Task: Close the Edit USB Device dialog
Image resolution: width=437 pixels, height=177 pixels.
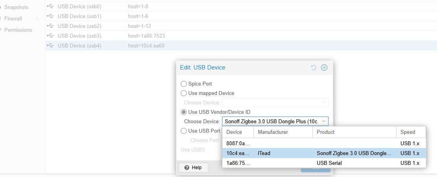Action: pyautogui.click(x=324, y=68)
